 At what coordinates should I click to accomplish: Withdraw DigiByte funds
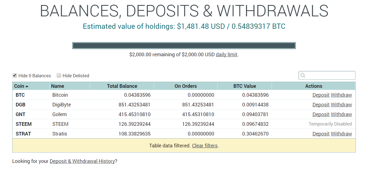click(341, 105)
